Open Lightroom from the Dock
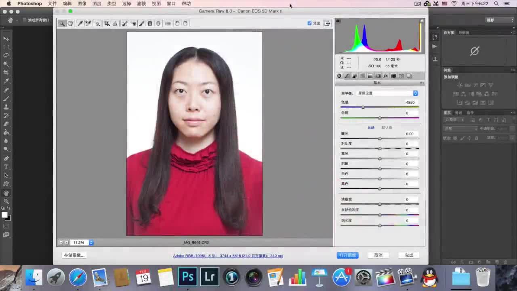The width and height of the screenshot is (517, 291). tap(210, 277)
